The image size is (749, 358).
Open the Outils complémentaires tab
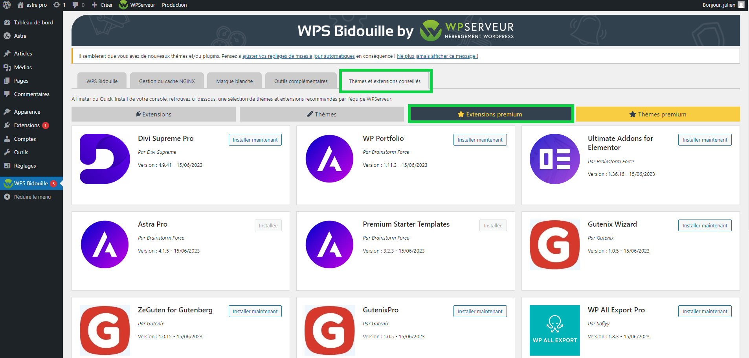click(x=301, y=81)
